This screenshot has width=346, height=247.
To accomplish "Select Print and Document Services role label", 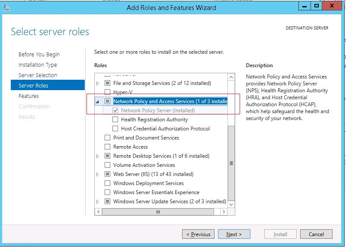I will point(146,138).
